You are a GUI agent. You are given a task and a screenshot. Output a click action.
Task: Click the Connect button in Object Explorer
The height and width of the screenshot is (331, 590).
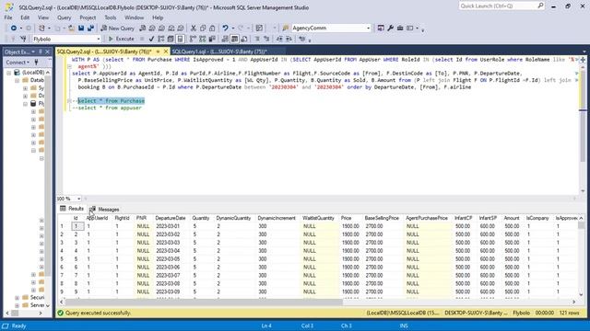point(18,63)
